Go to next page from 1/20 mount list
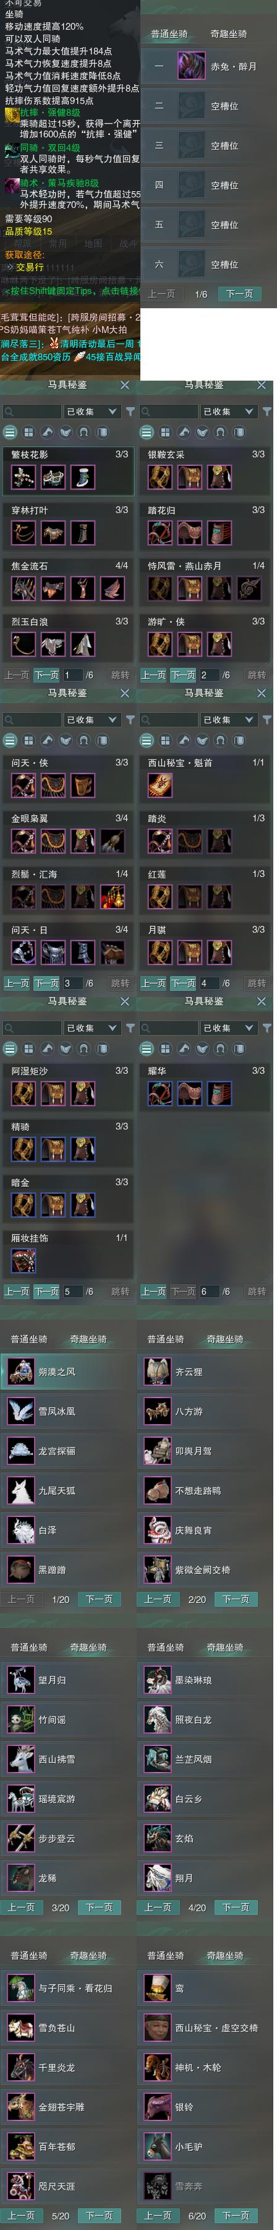Viewport: 277px width, 2230px height. pos(99,1599)
